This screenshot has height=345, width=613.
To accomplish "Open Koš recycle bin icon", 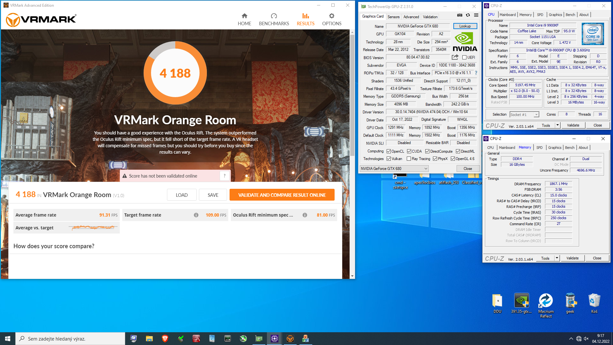I will [594, 303].
